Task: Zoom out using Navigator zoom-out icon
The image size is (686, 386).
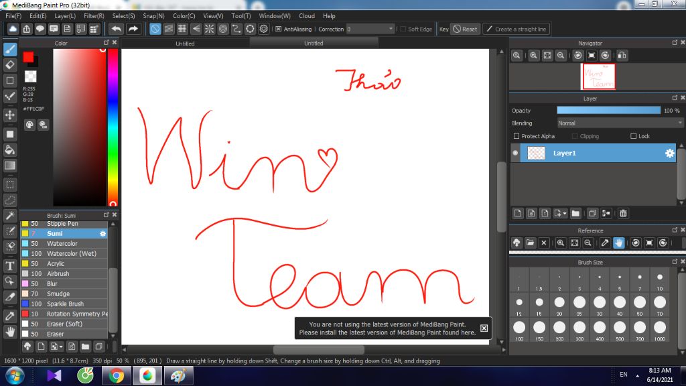Action: point(561,56)
